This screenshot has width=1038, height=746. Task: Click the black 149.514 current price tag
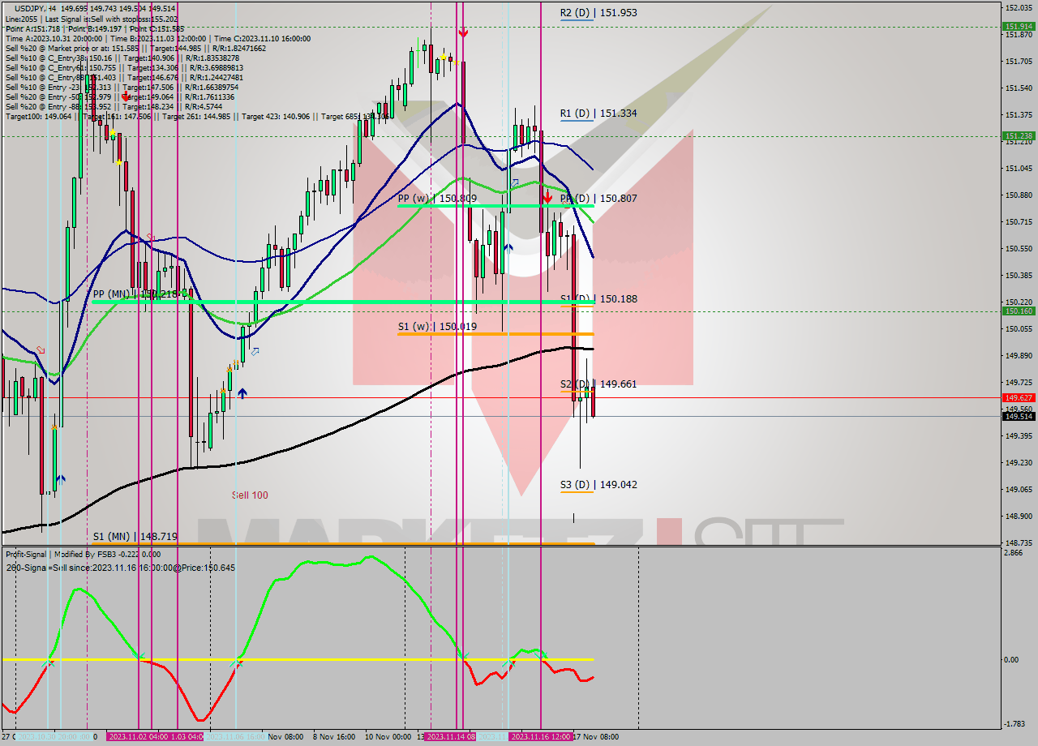(x=1019, y=417)
